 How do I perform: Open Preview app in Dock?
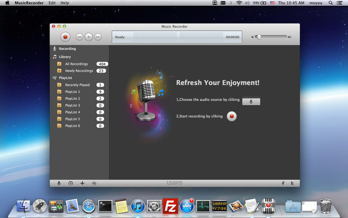236,206
